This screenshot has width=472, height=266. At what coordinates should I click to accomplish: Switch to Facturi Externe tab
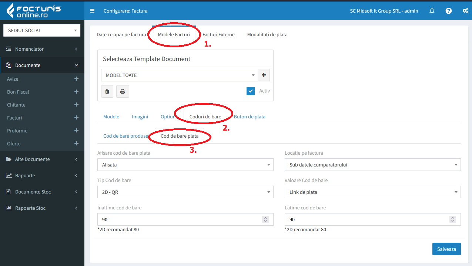[218, 34]
